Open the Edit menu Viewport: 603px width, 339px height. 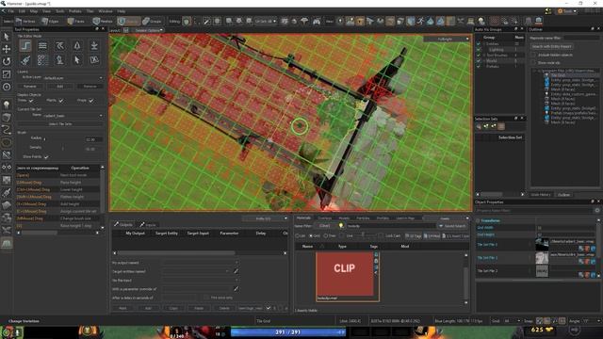point(22,11)
